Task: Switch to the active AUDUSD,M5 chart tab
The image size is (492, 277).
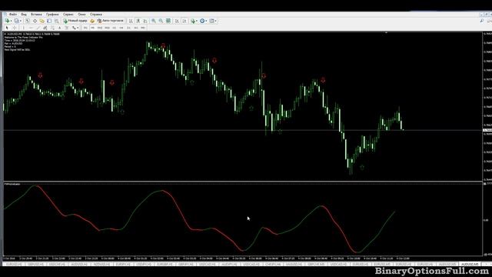Action: pos(470,265)
